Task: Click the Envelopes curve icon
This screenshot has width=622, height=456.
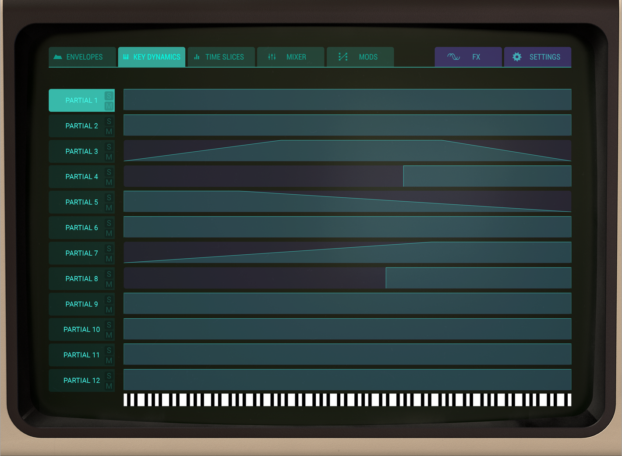Action: click(x=57, y=57)
